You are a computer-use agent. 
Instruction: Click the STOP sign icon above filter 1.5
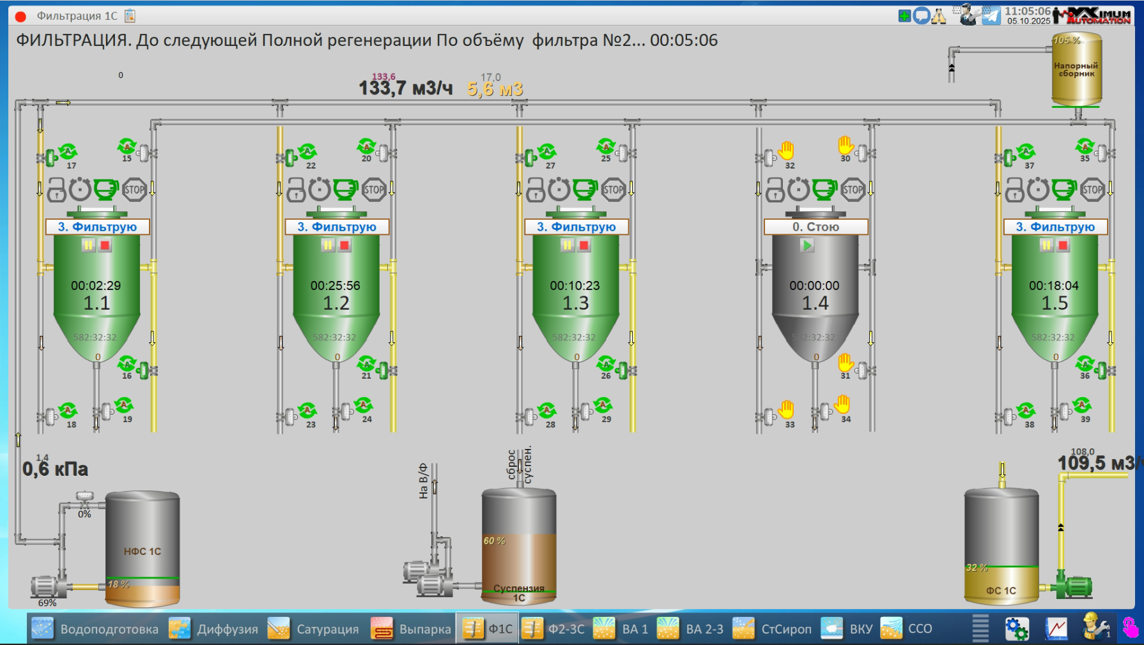(1092, 190)
